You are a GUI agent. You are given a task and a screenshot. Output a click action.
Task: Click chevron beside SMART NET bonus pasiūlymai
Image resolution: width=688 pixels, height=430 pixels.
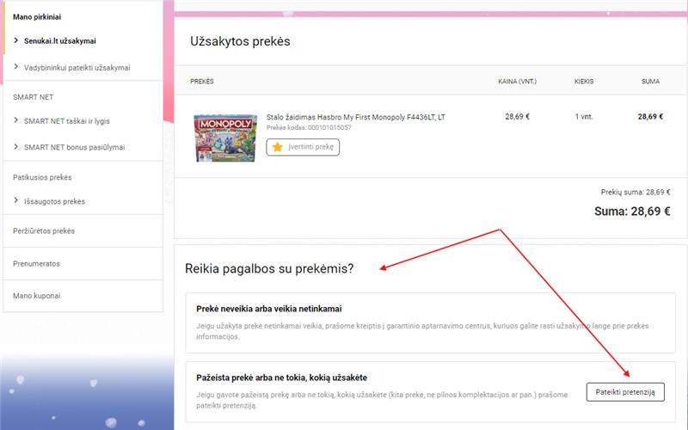pos(15,146)
